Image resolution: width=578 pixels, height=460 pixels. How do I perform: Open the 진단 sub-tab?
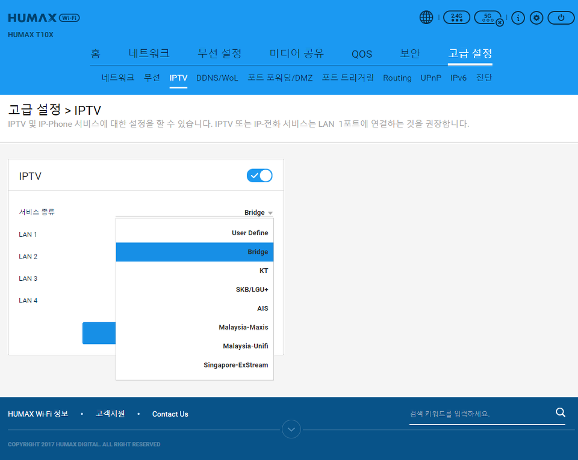[x=484, y=78]
